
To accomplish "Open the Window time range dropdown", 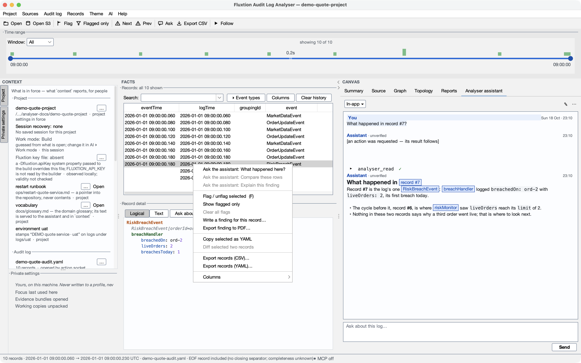I will click(40, 42).
